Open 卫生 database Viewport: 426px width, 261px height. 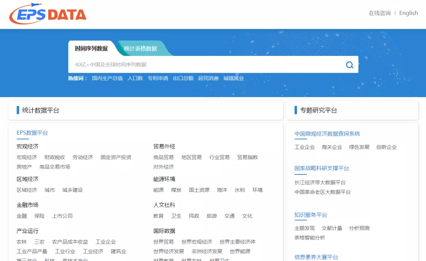coord(176,216)
